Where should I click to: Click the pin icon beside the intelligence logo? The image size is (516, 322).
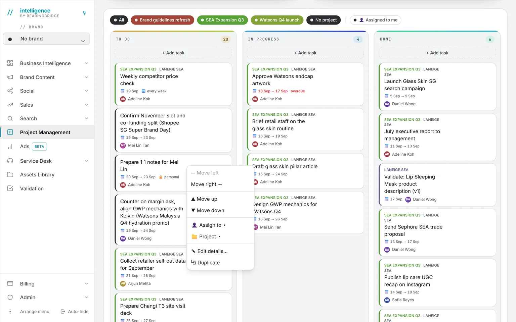84,13
